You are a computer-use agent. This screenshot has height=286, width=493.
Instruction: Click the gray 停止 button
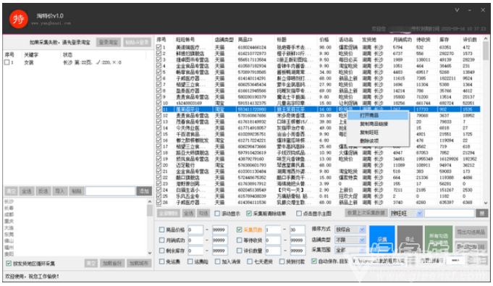[x=410, y=240]
